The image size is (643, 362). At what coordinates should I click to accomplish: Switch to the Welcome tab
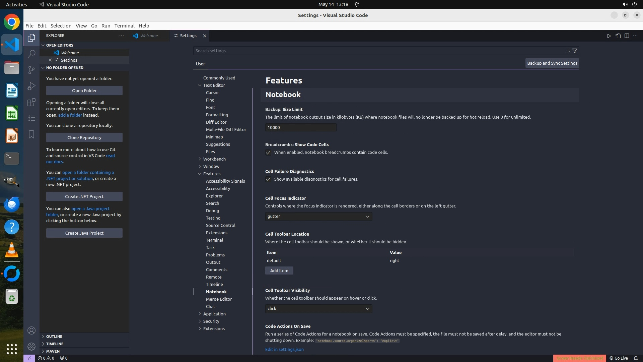(x=149, y=36)
